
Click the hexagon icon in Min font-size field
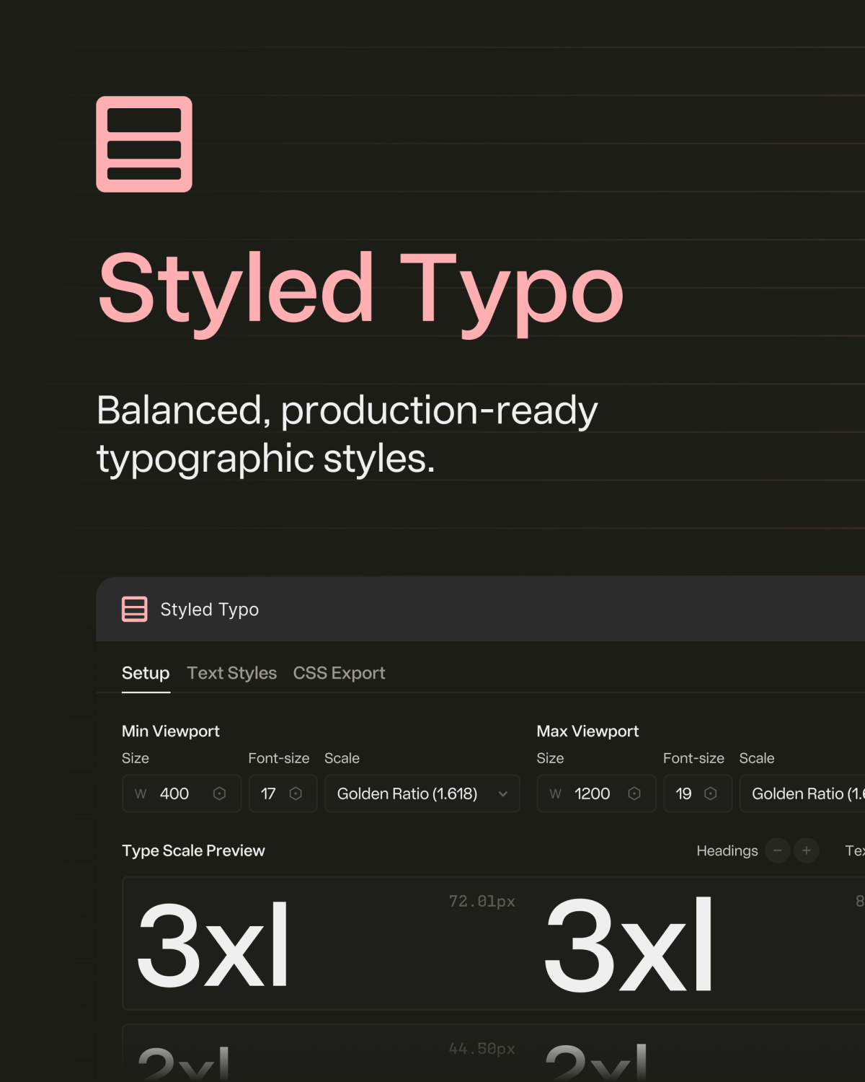click(296, 793)
